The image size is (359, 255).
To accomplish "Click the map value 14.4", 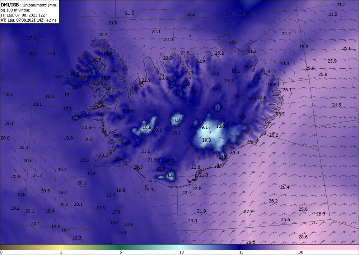I will 76,87.
